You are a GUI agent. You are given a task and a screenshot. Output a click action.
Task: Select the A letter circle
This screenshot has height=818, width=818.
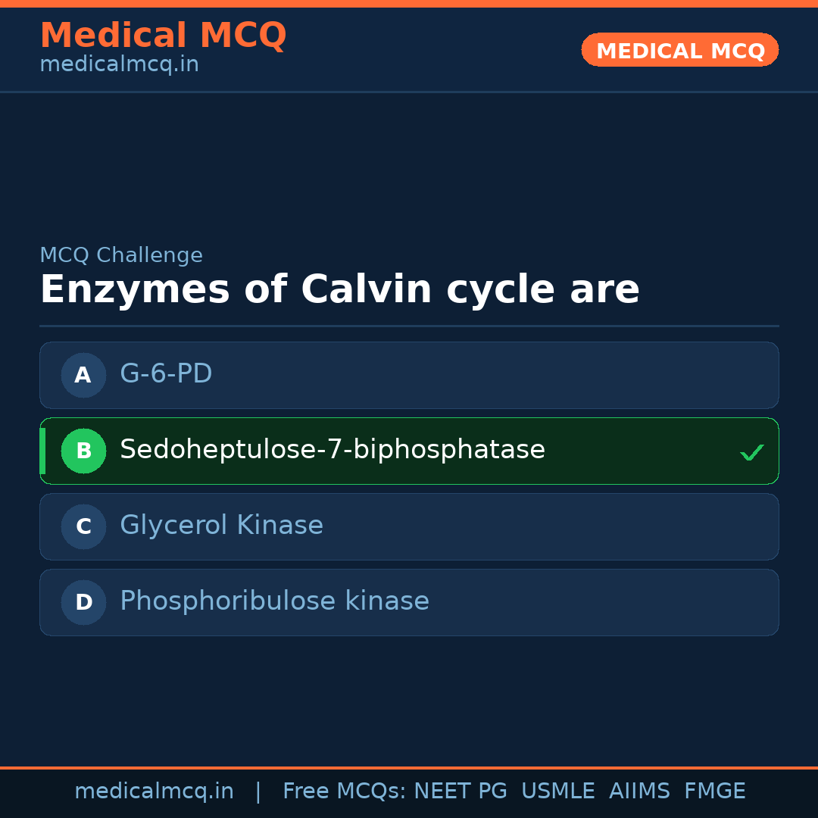click(x=83, y=375)
